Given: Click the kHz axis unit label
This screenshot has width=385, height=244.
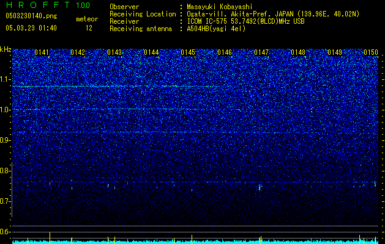Looking at the screenshot, I should coord(6,49).
